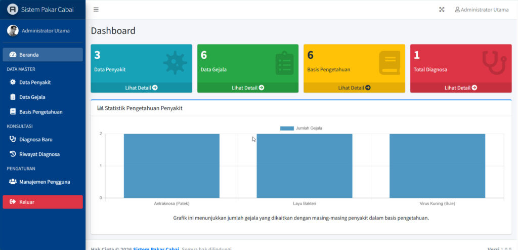Open the Administrator Utama user menu in navbar
The image size is (518, 250).
pos(482,10)
